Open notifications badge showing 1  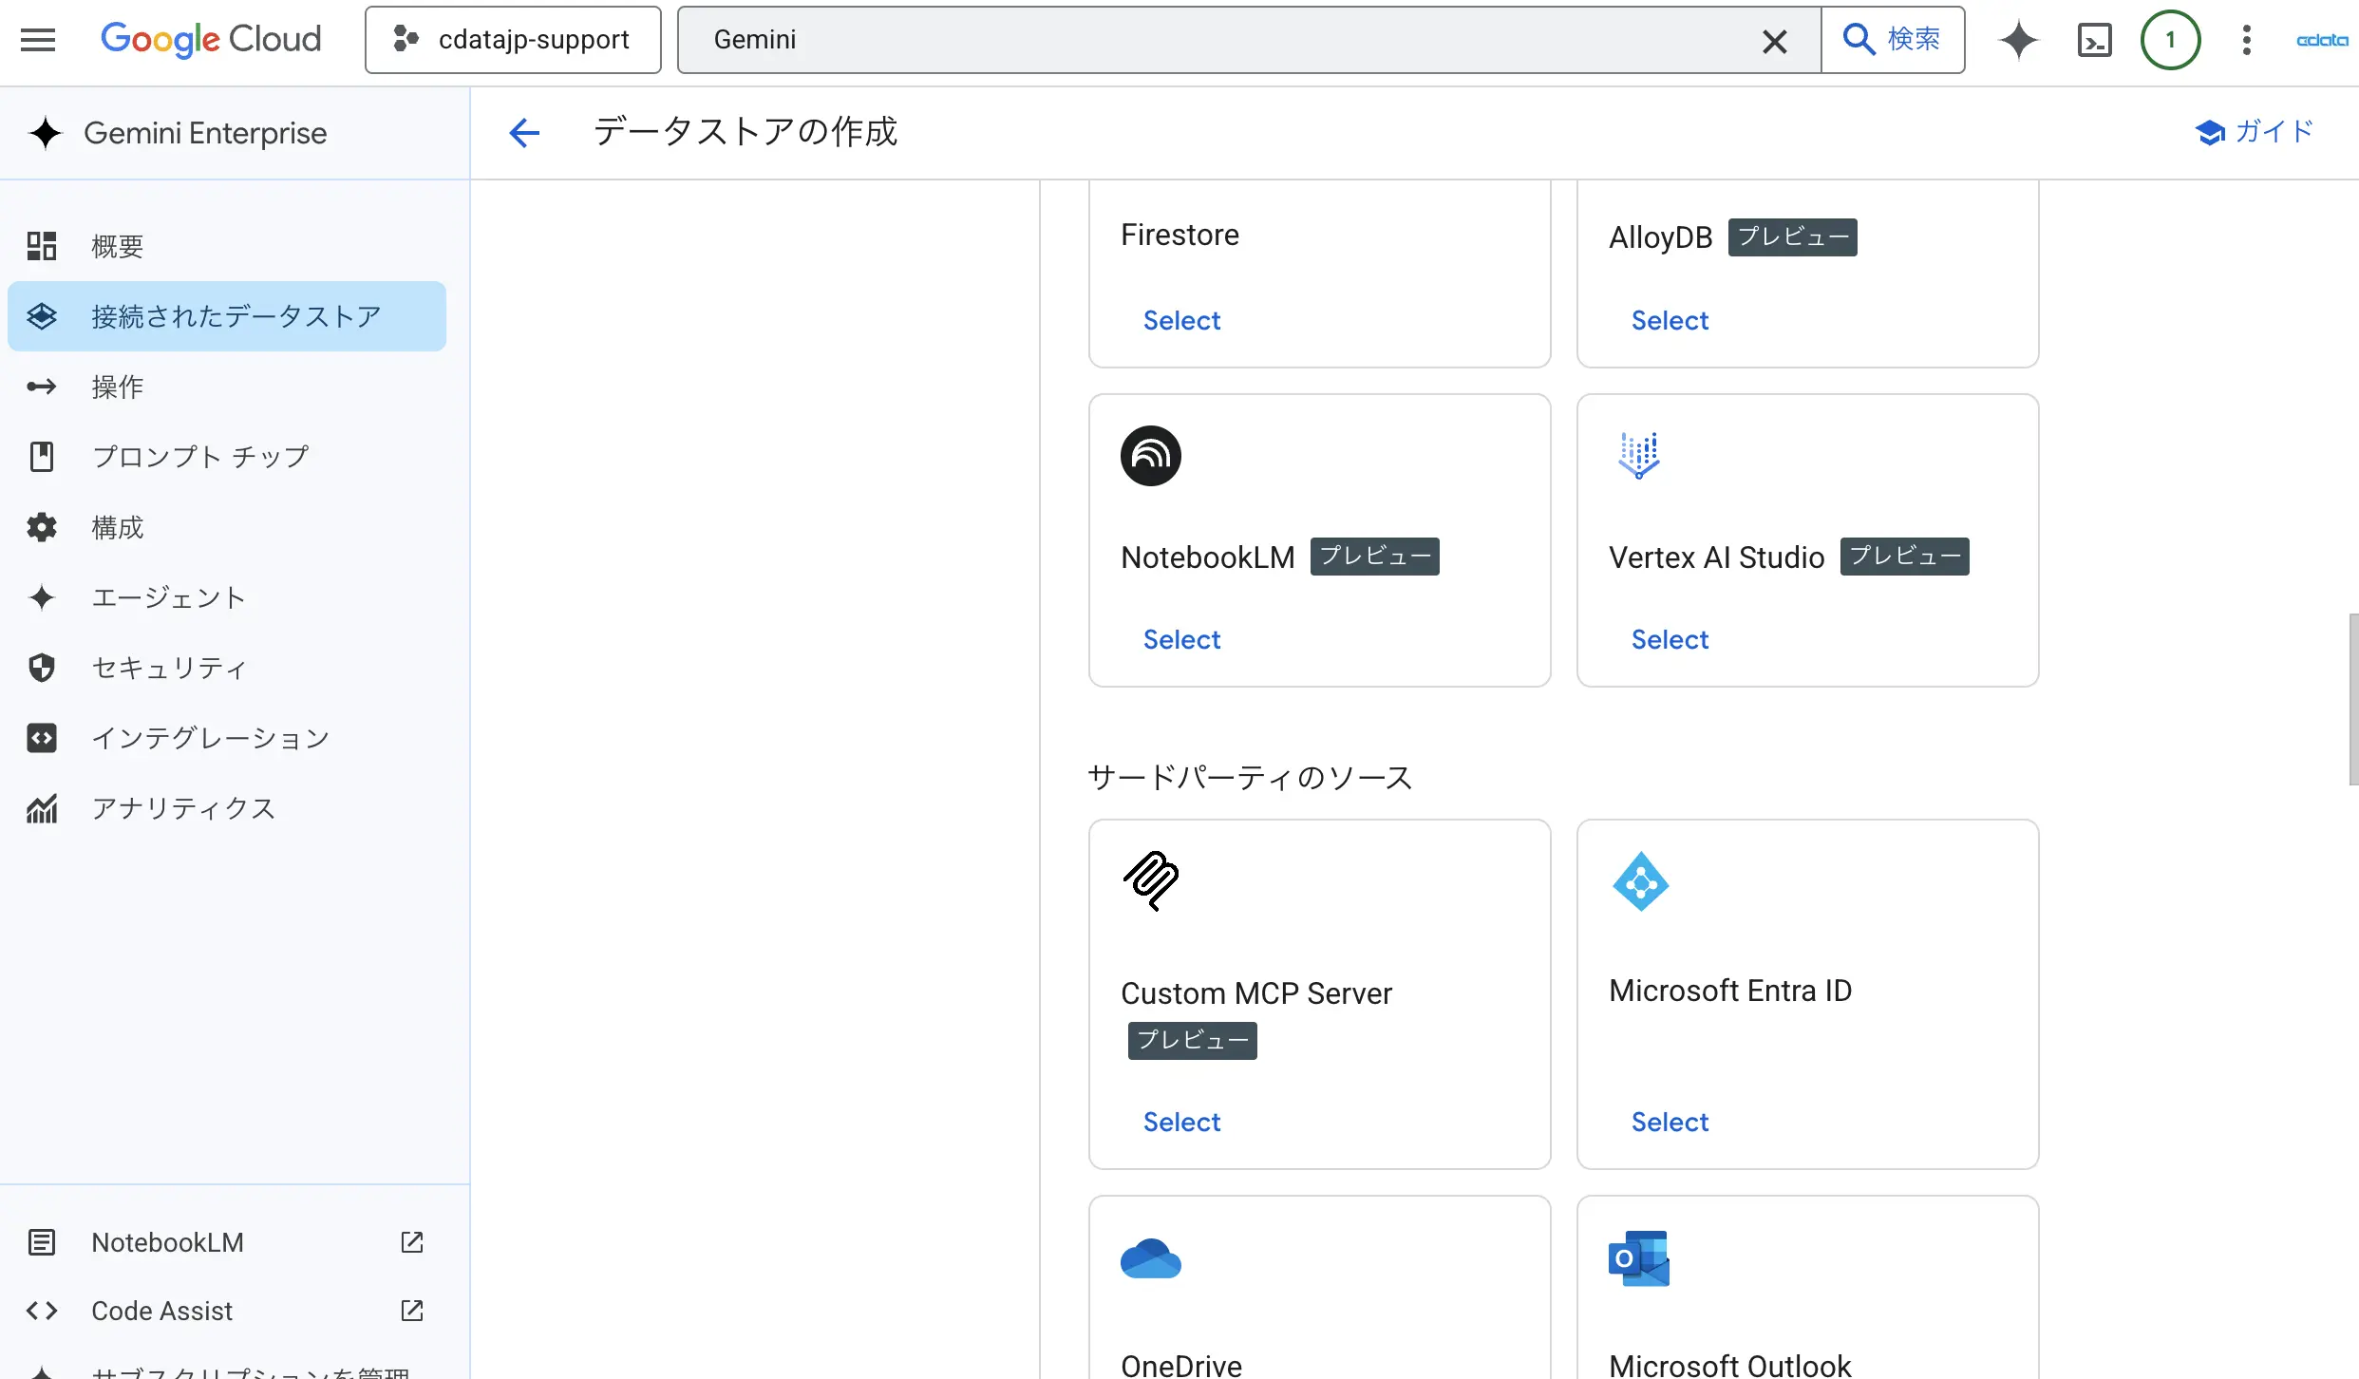point(2170,40)
